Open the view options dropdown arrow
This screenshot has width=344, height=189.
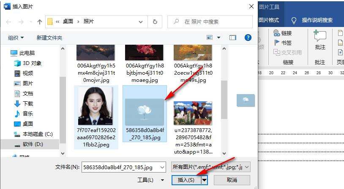pos(219,38)
